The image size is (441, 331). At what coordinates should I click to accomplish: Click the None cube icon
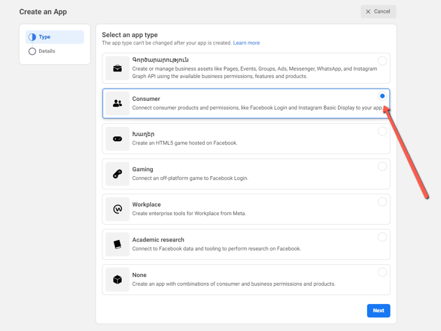click(x=117, y=279)
